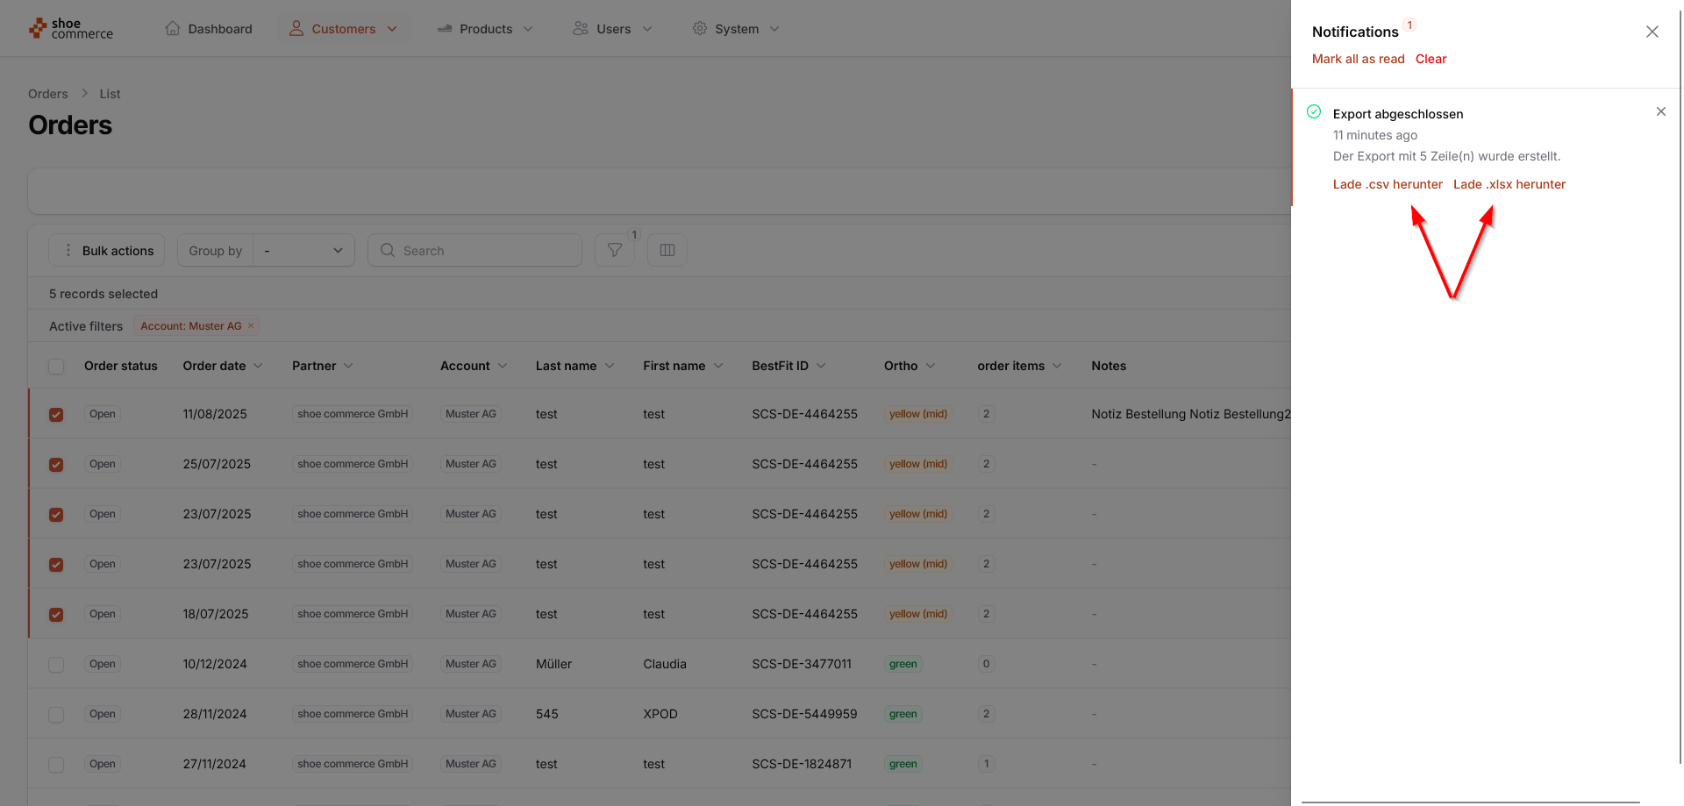Toggle the column visibility icon
Screen dimensions: 1684x806
click(667, 251)
